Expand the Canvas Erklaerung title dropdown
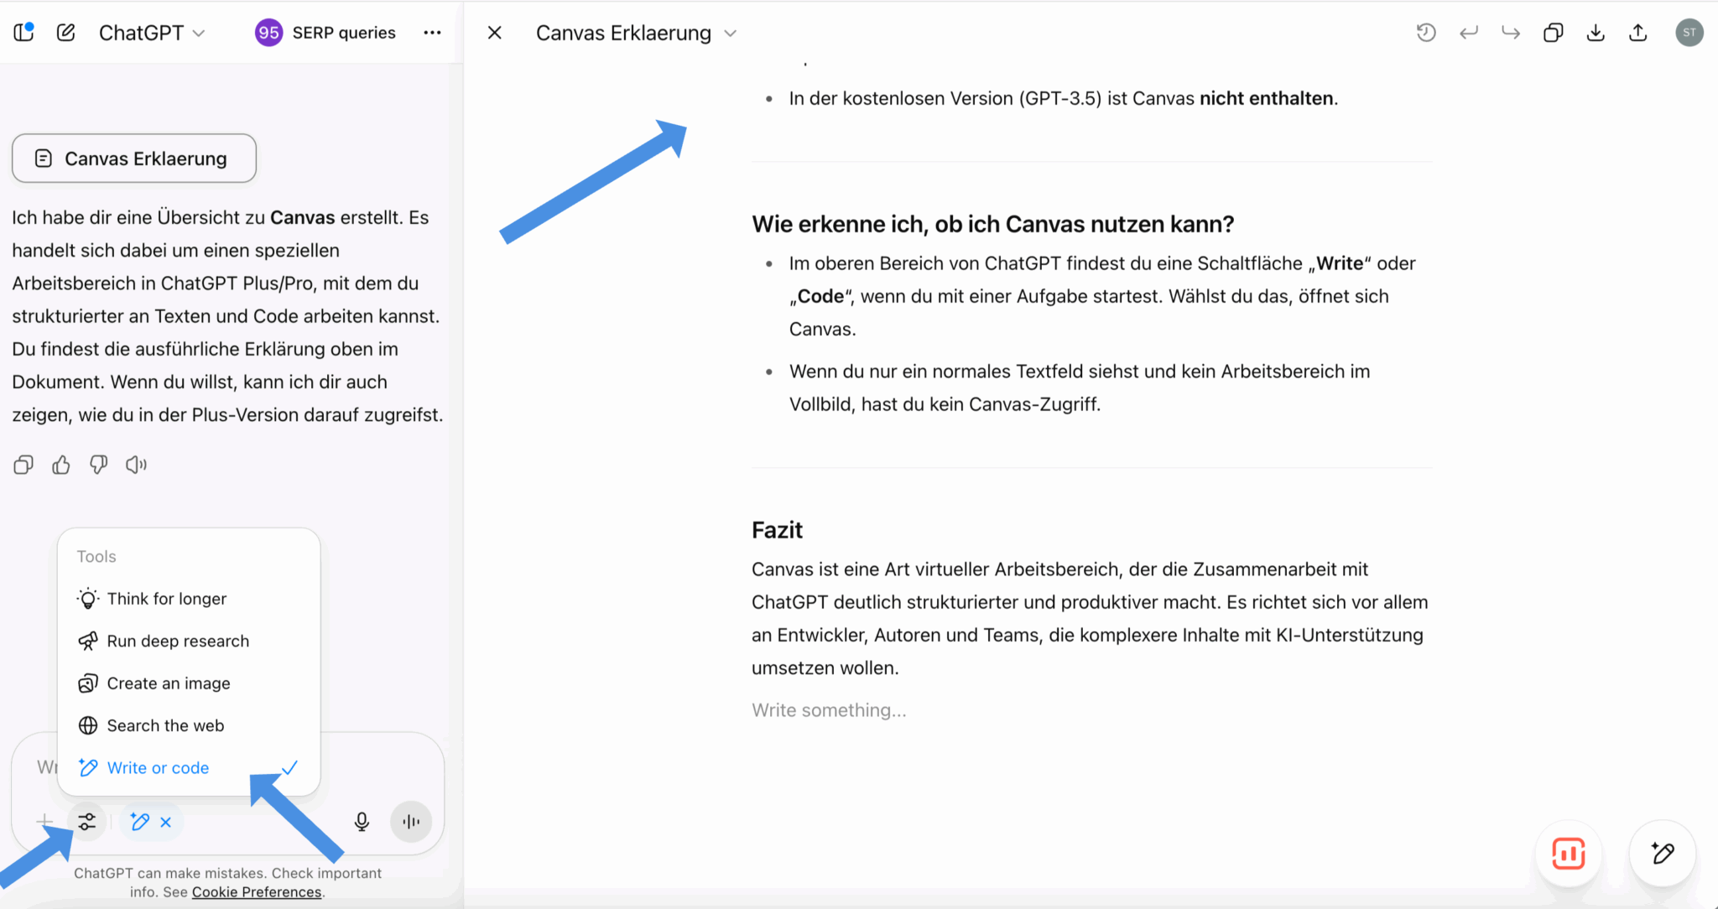Viewport: 1718px width, 909px height. coord(731,33)
